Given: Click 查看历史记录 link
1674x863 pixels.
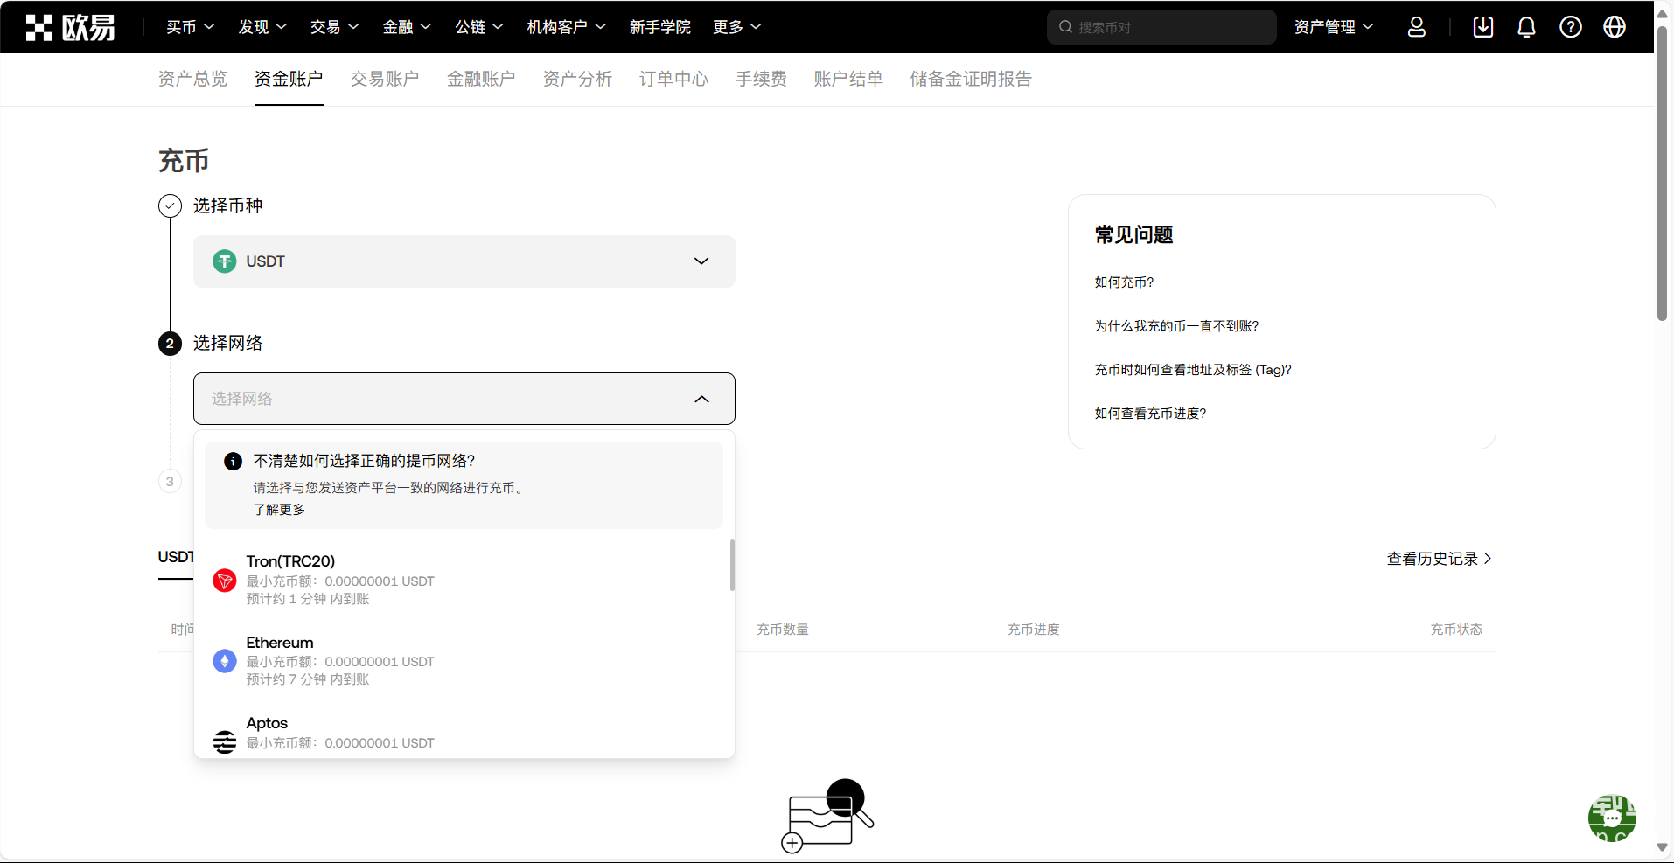Looking at the screenshot, I should pos(1440,559).
